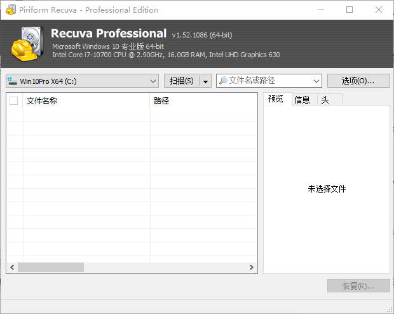394x314 pixels.
Task: Click the magnifier icon in the filter box
Action: coord(223,81)
